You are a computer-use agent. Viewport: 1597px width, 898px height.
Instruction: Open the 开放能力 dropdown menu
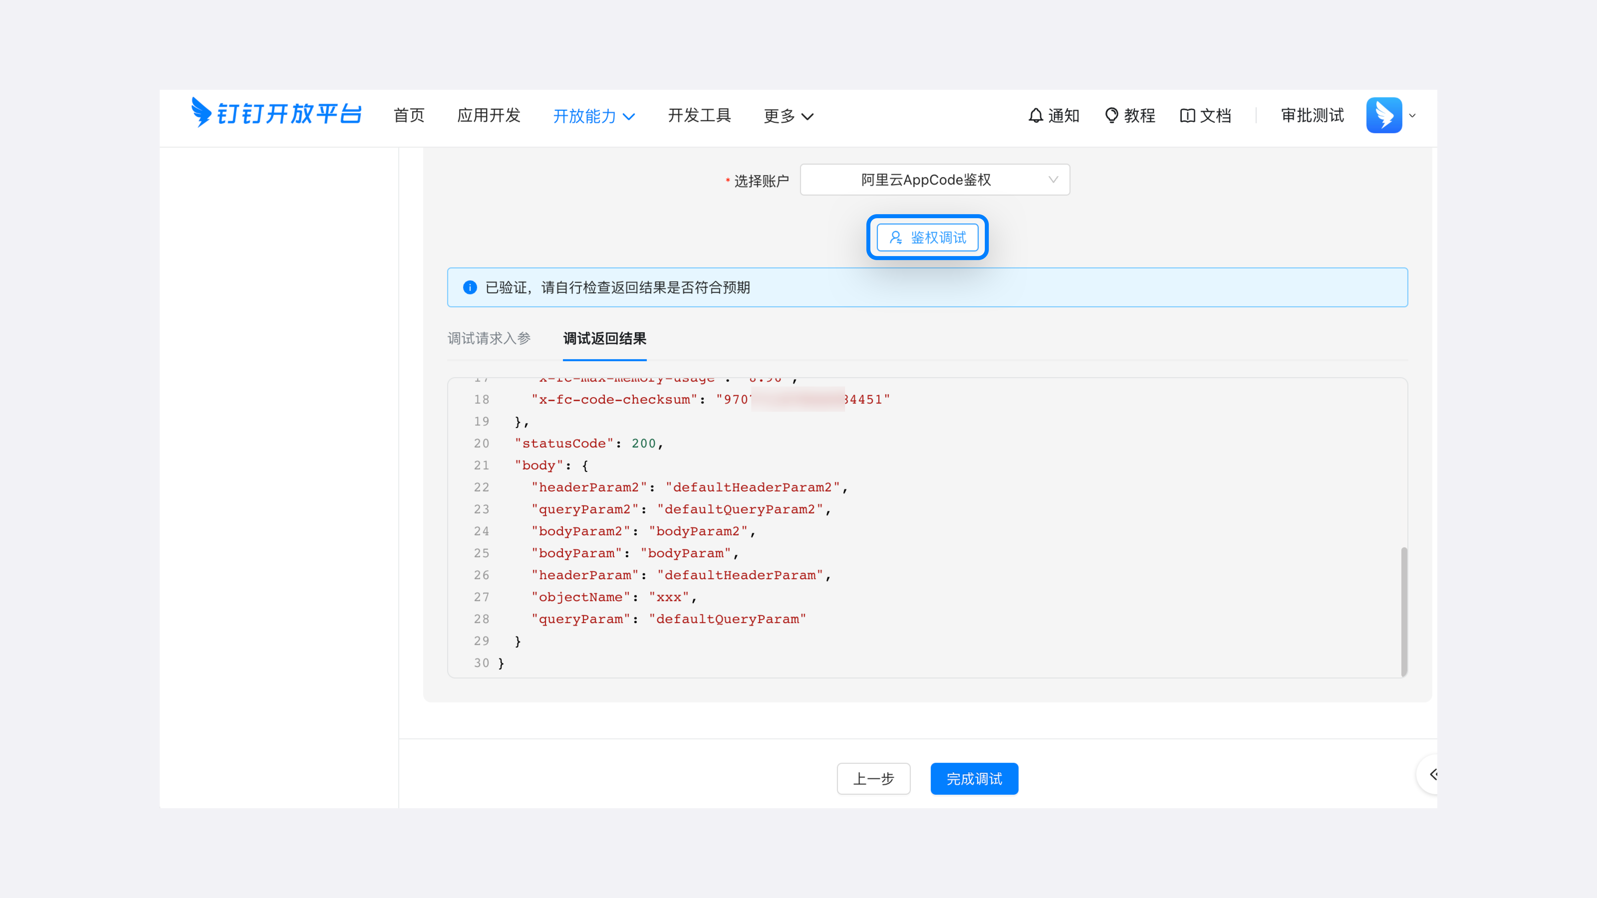(x=593, y=116)
